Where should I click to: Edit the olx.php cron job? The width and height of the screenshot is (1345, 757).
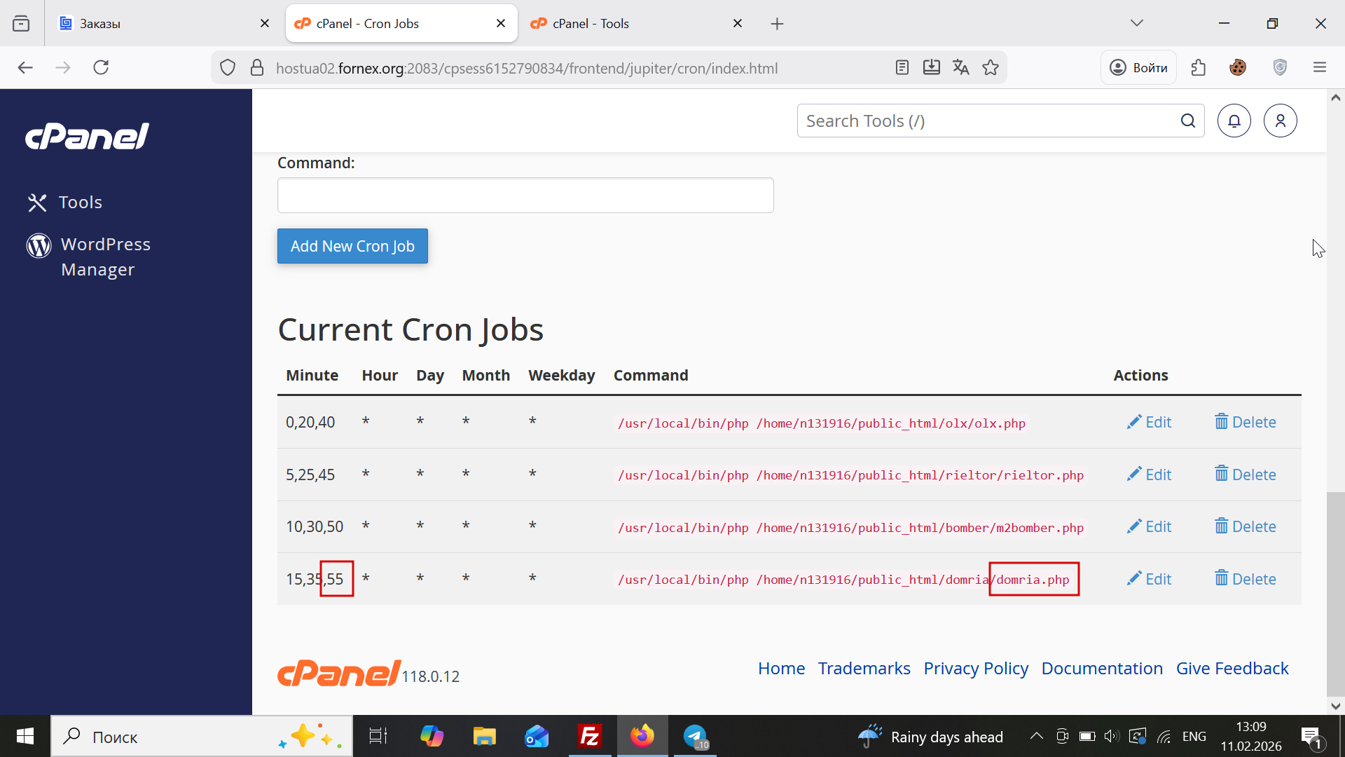(x=1149, y=422)
